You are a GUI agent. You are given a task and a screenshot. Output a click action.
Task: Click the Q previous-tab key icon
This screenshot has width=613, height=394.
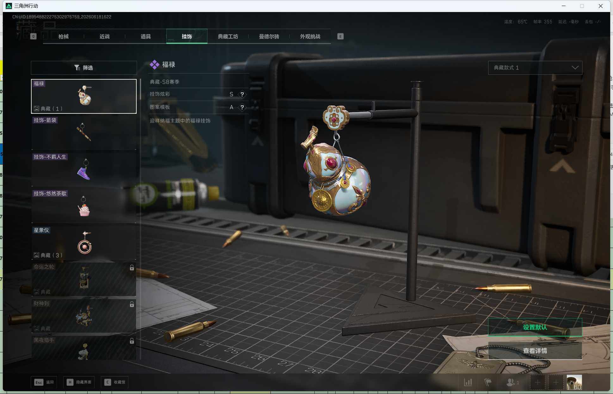pos(33,36)
